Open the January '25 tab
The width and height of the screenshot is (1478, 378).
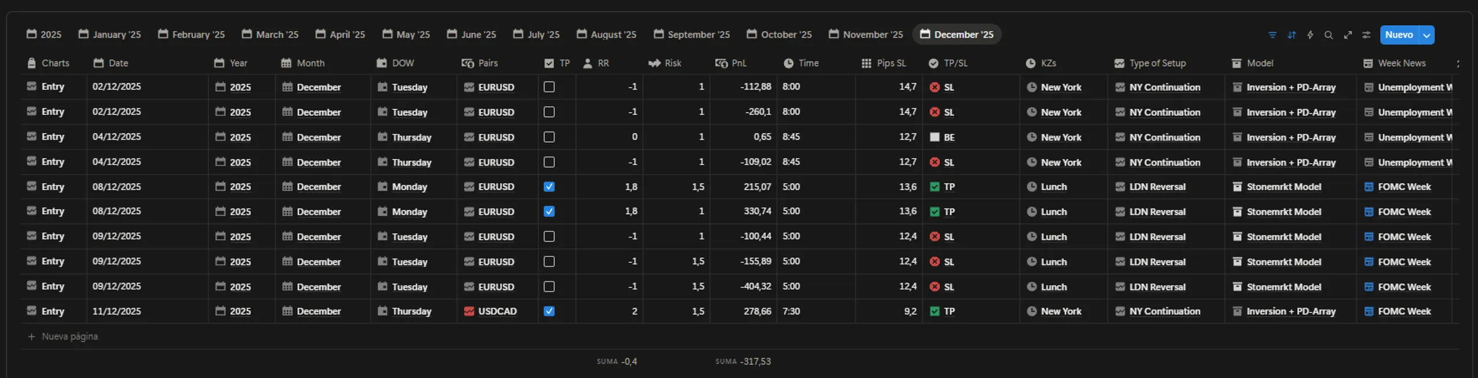click(x=110, y=35)
